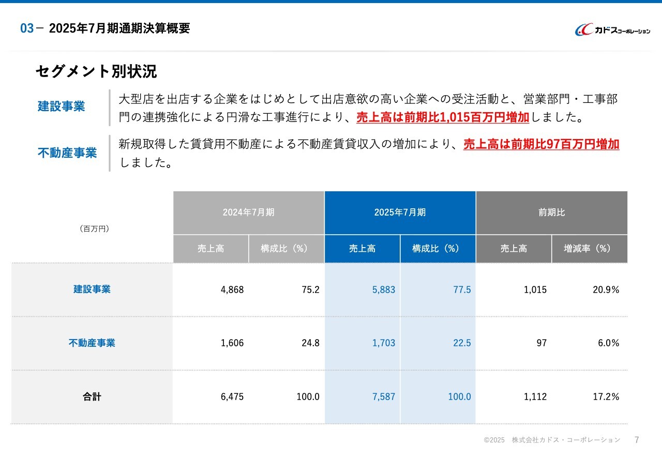Click the copyright text '©2025 株式会社カドス・コーポレーション'
Screen dimensions: 662x458
(552, 440)
